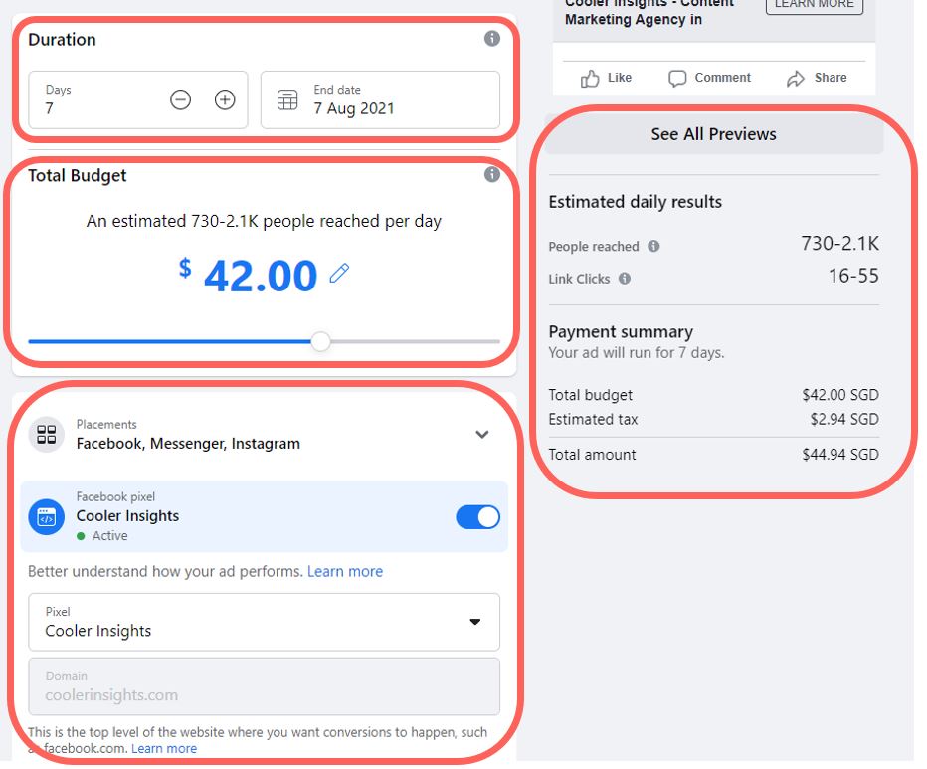Increase days with the plus button
Screen dimensions: 927x769
tap(225, 99)
